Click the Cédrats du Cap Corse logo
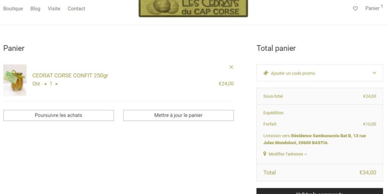This screenshot has width=388, height=194. point(193,8)
